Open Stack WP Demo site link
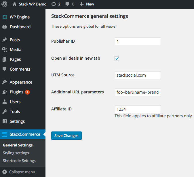The height and width of the screenshot is (177, 194). [33, 4]
